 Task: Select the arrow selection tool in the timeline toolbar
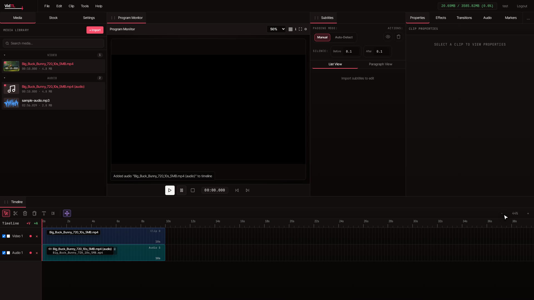6,213
